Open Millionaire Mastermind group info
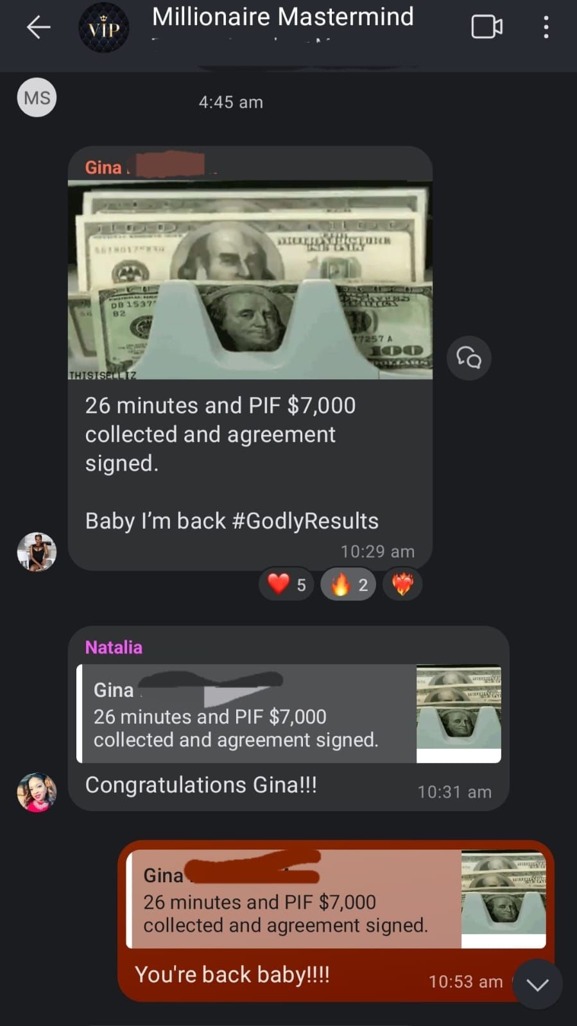This screenshot has height=1026, width=577. coord(283,17)
